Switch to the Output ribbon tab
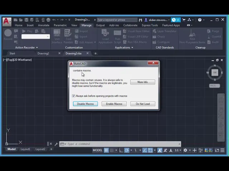 pos(100,25)
